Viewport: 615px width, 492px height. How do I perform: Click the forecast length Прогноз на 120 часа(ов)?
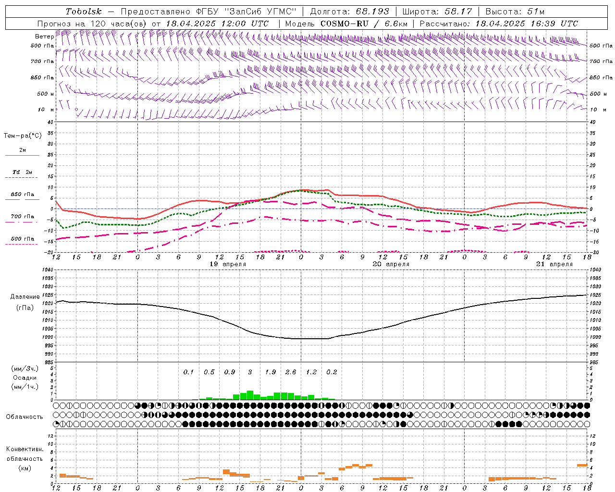click(x=92, y=24)
